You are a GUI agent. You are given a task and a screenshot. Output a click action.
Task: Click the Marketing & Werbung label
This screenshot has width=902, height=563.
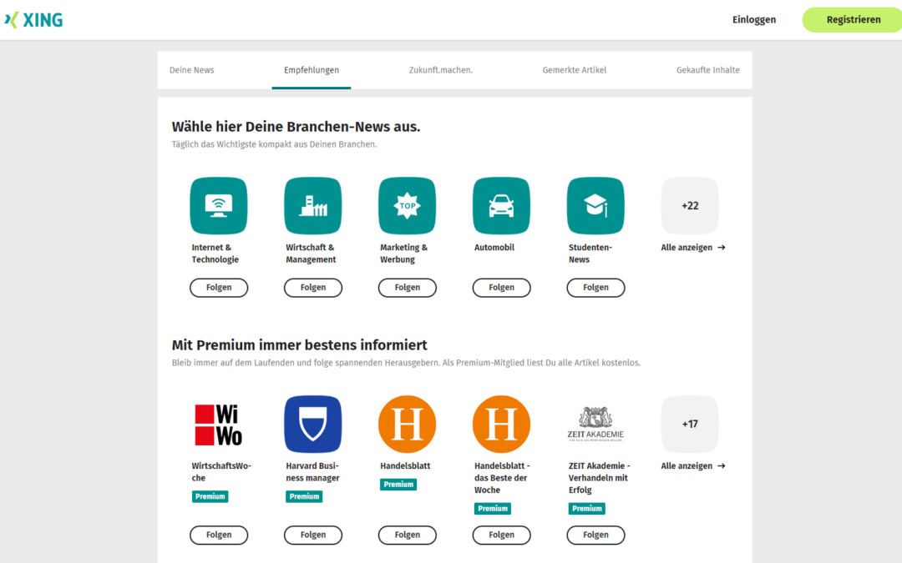coord(404,254)
